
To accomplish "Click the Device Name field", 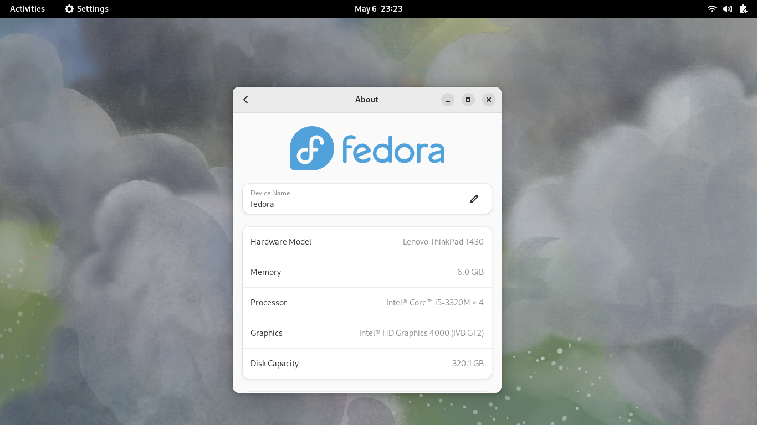I will [367, 199].
